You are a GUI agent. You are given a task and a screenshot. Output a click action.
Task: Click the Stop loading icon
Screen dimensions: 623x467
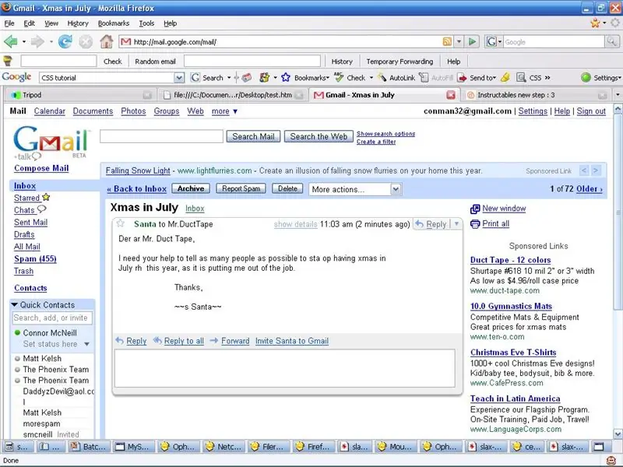(x=86, y=41)
